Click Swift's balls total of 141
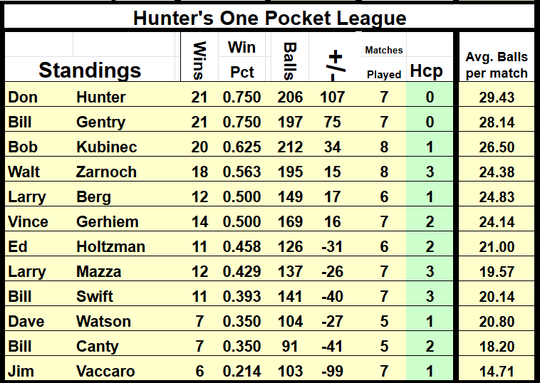Screen dimensions: 540x383 click(291, 297)
